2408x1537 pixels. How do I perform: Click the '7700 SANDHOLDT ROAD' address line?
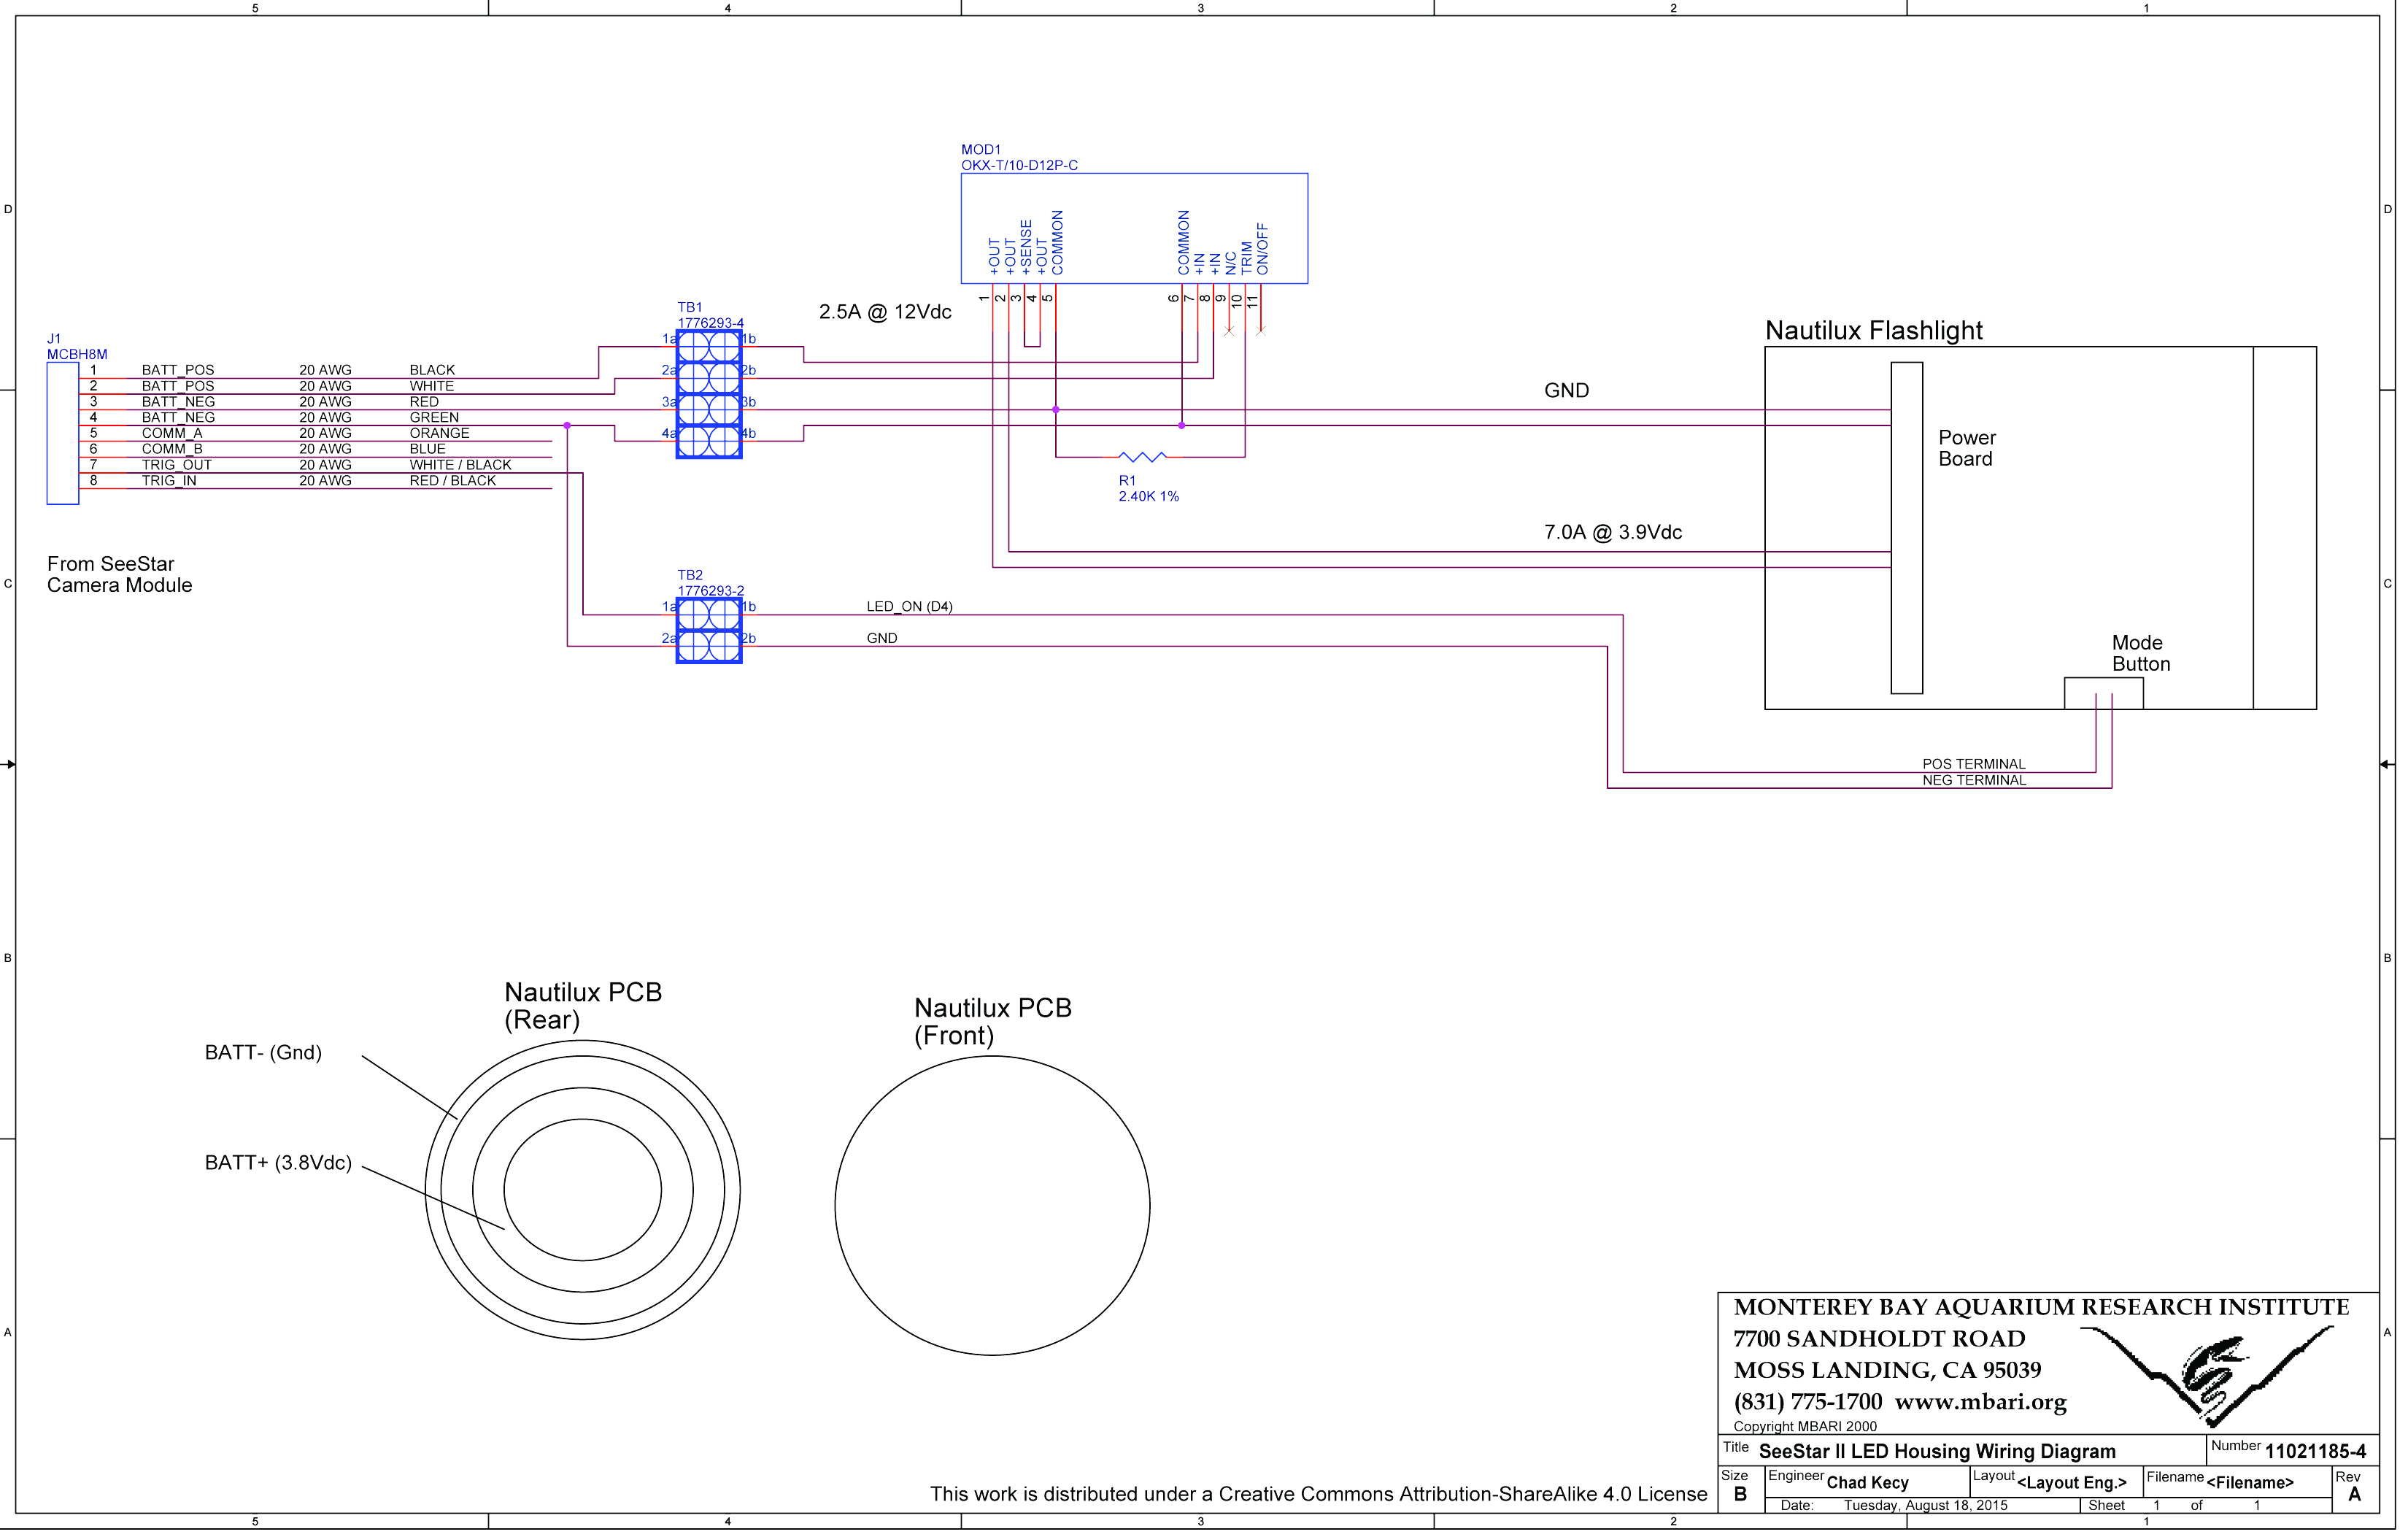[x=1879, y=1339]
